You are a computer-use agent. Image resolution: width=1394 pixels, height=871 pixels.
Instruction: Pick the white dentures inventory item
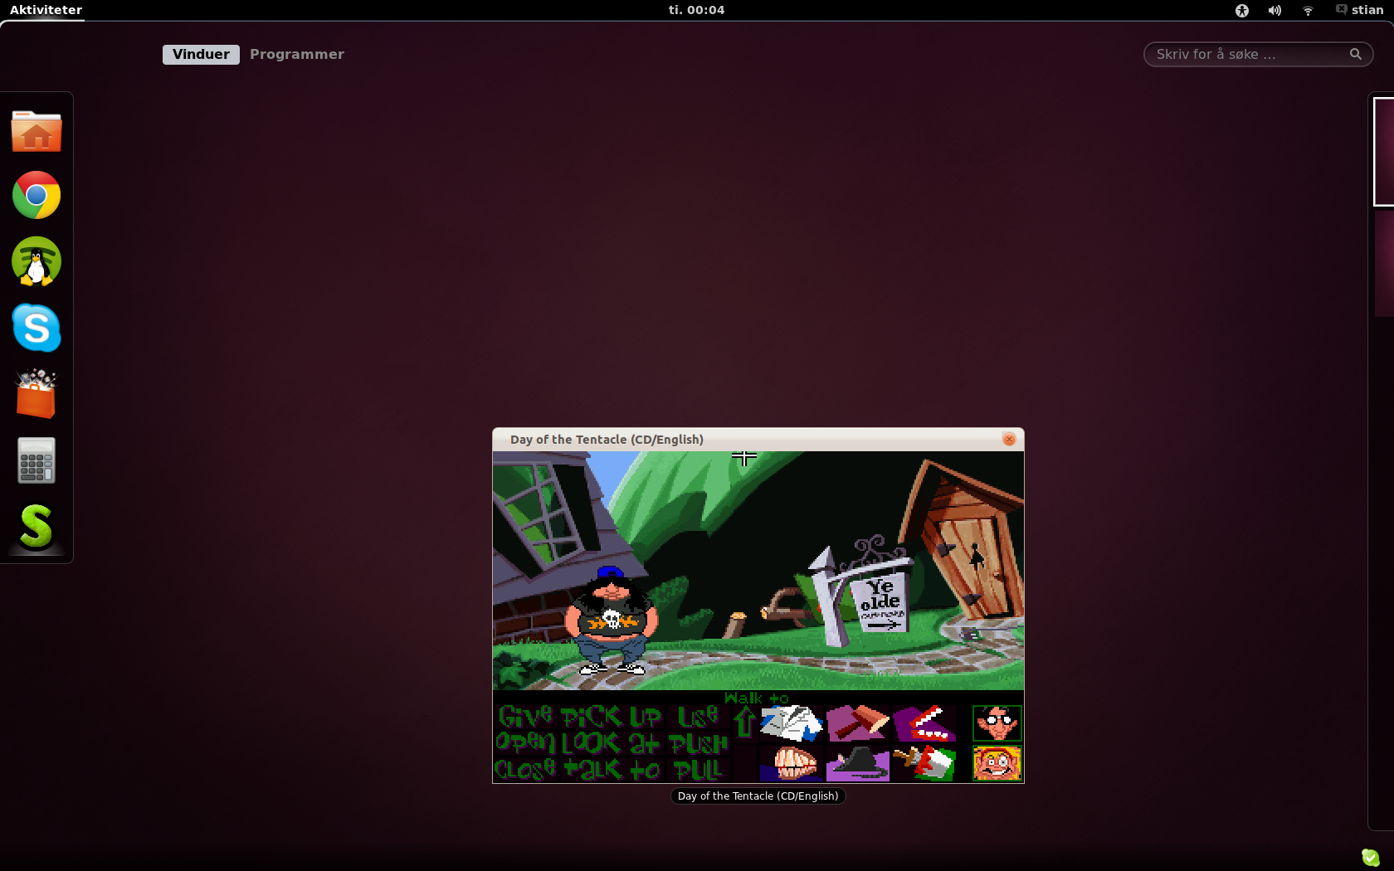(x=792, y=763)
